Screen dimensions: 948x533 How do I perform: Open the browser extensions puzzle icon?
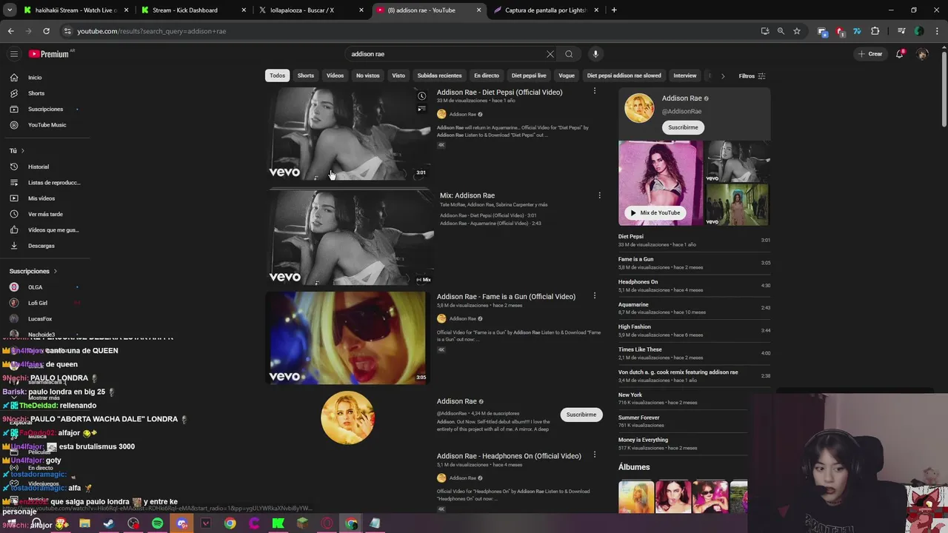875,31
